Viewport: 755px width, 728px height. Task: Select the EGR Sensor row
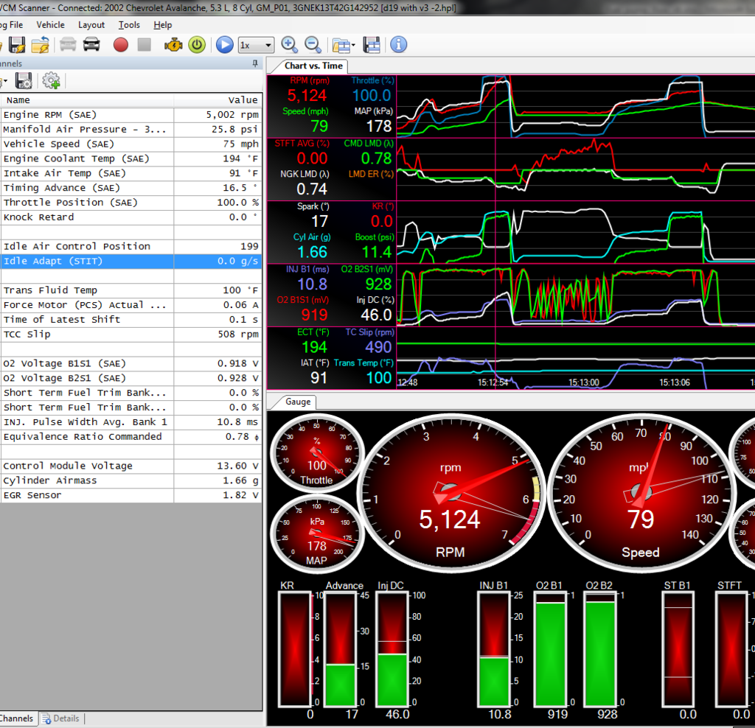tap(131, 495)
